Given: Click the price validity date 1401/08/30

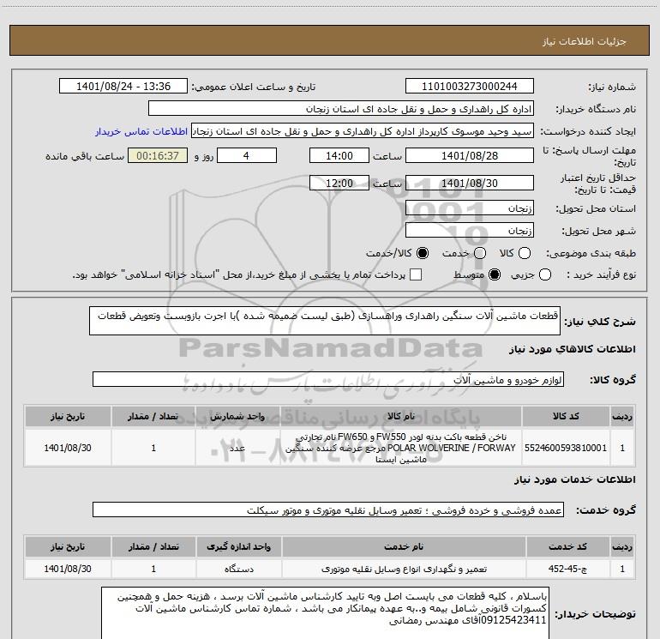Looking at the screenshot, I should (470, 183).
